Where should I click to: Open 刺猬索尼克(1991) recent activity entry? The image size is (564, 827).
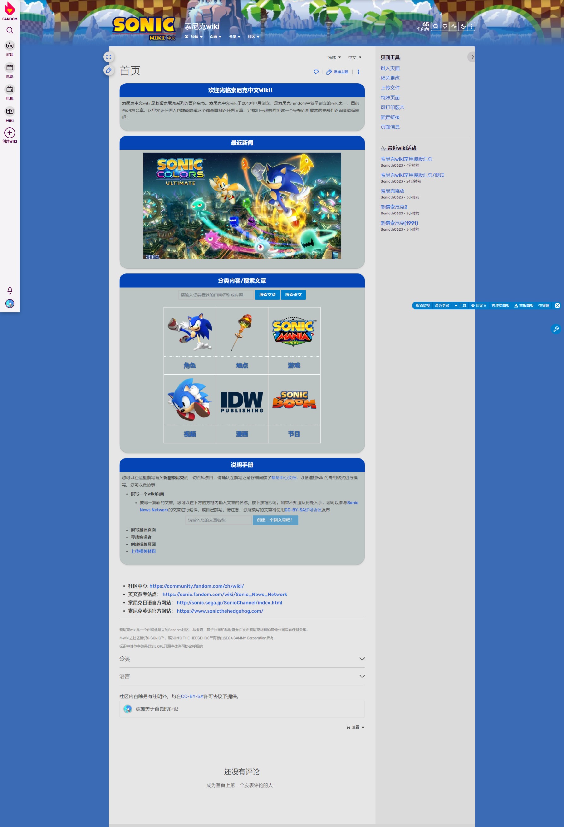(399, 223)
